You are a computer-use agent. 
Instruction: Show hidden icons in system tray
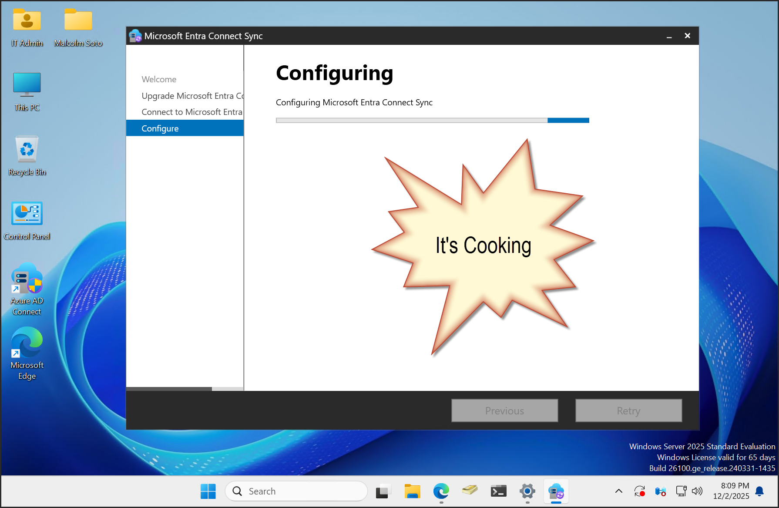(x=618, y=491)
